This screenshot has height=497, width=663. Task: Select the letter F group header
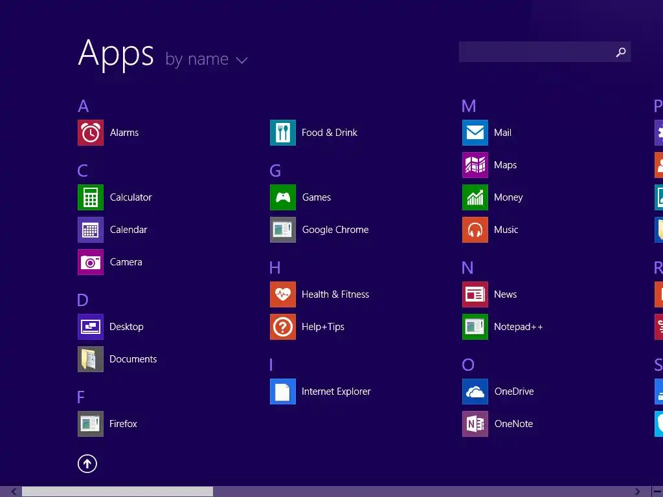(x=81, y=397)
